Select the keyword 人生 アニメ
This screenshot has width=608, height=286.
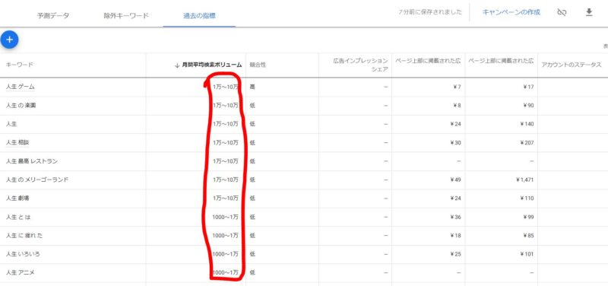coord(21,273)
